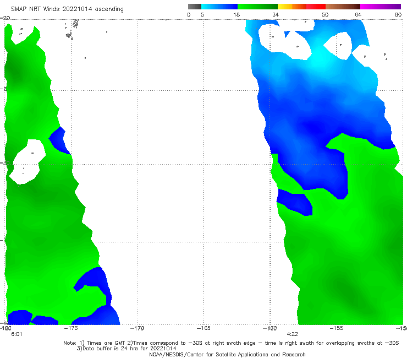This screenshot has height=358, width=407.
Task: Click the swath time "4:22"
Action: tap(292, 334)
